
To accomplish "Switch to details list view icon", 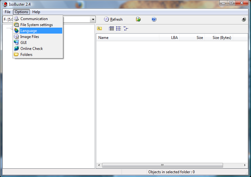I will (x=112, y=29).
